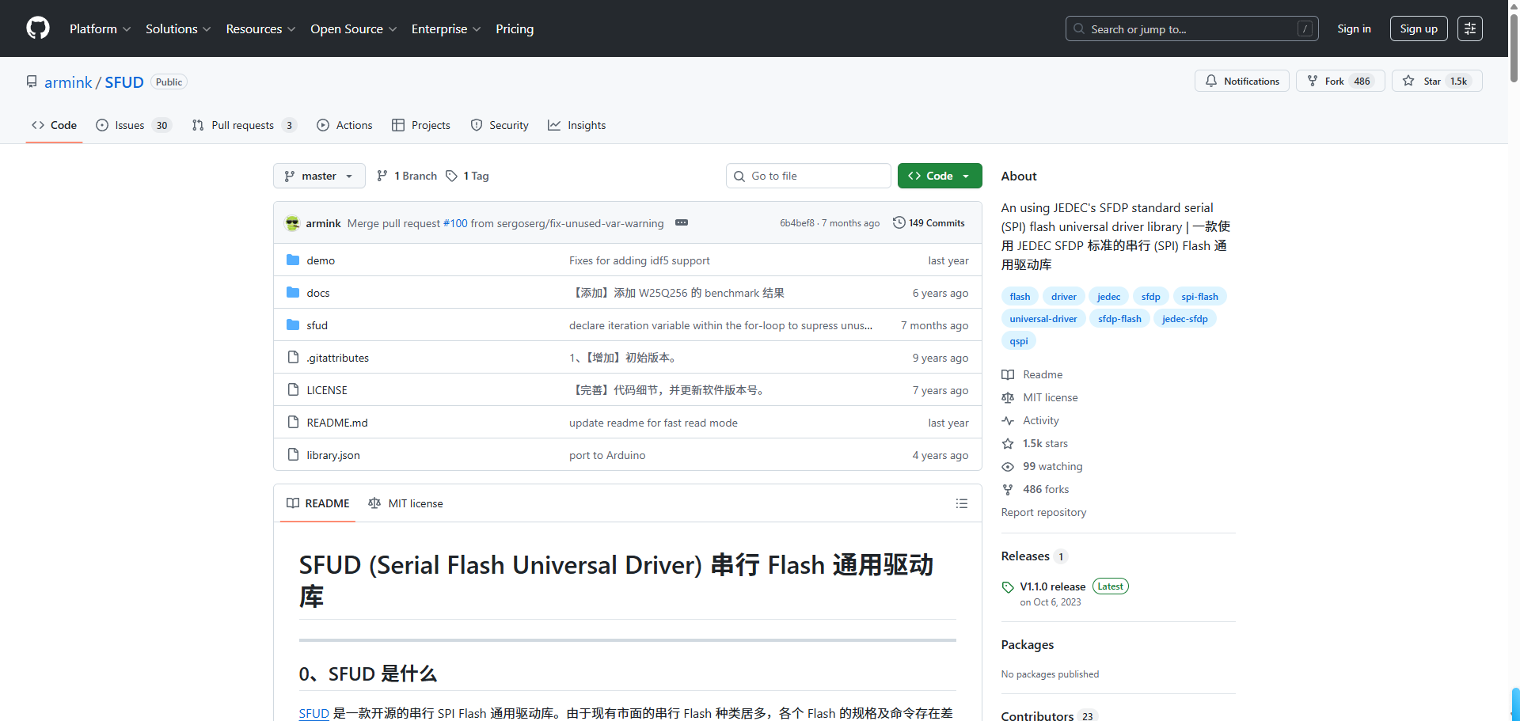Expand the Solutions menu
This screenshot has width=1520, height=721.
coord(178,28)
